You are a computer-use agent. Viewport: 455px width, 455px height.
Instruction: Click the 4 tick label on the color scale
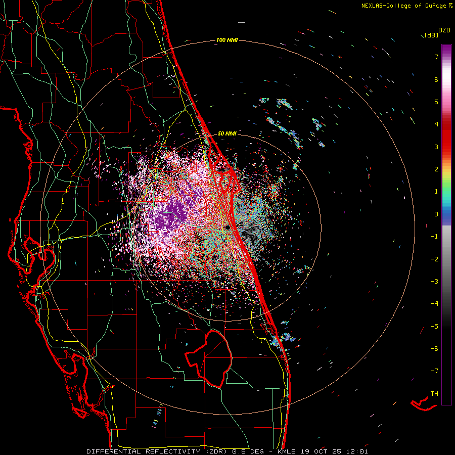(x=436, y=124)
